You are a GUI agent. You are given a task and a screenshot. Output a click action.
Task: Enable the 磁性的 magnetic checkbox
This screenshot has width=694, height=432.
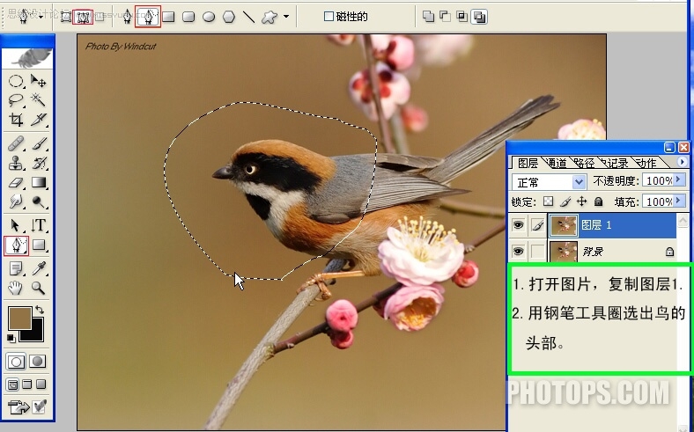coord(329,17)
